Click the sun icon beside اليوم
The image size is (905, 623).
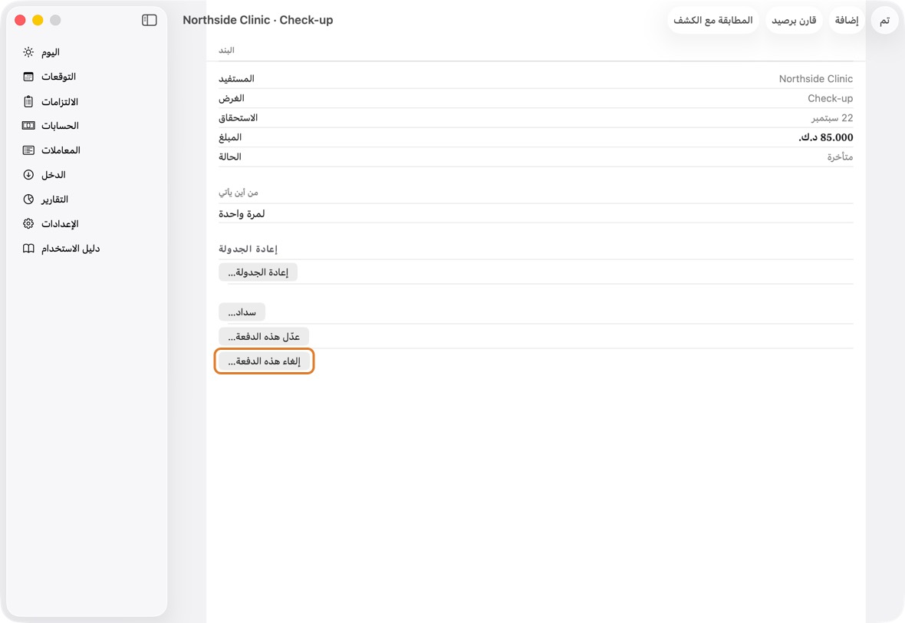click(x=28, y=52)
